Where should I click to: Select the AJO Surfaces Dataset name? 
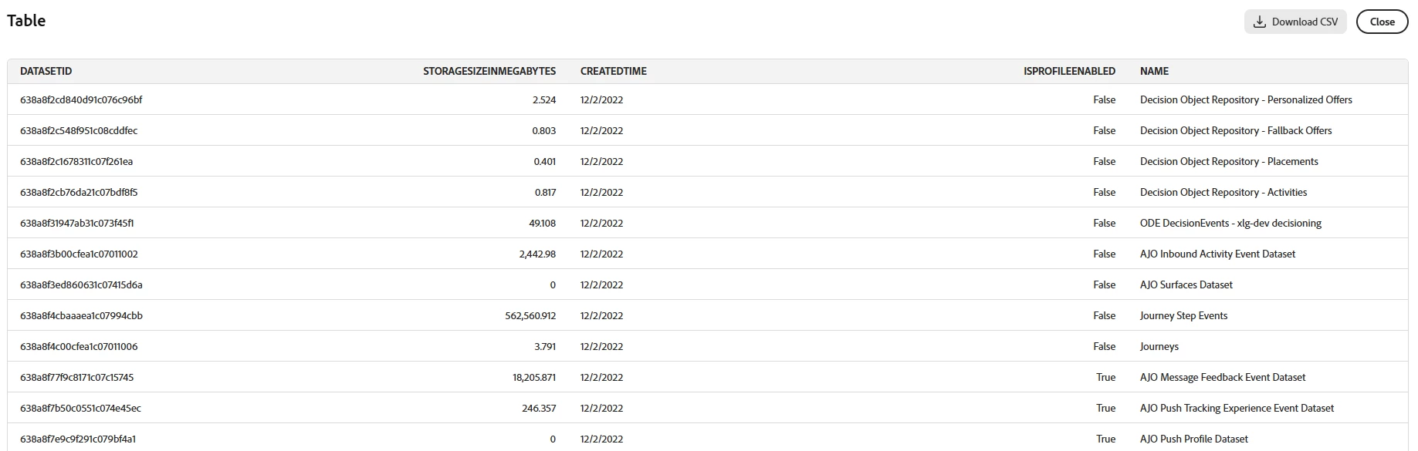[x=1186, y=284]
